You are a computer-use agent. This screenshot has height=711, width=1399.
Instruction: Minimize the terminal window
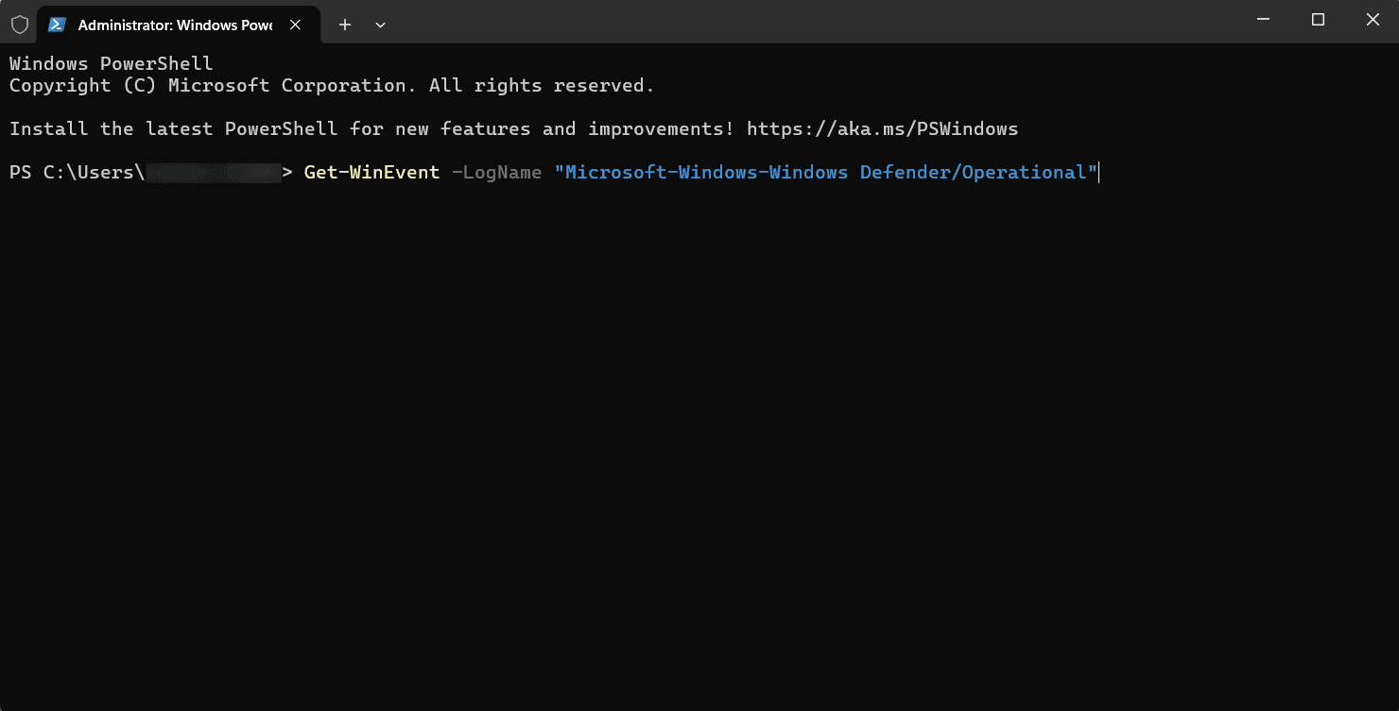click(x=1263, y=20)
